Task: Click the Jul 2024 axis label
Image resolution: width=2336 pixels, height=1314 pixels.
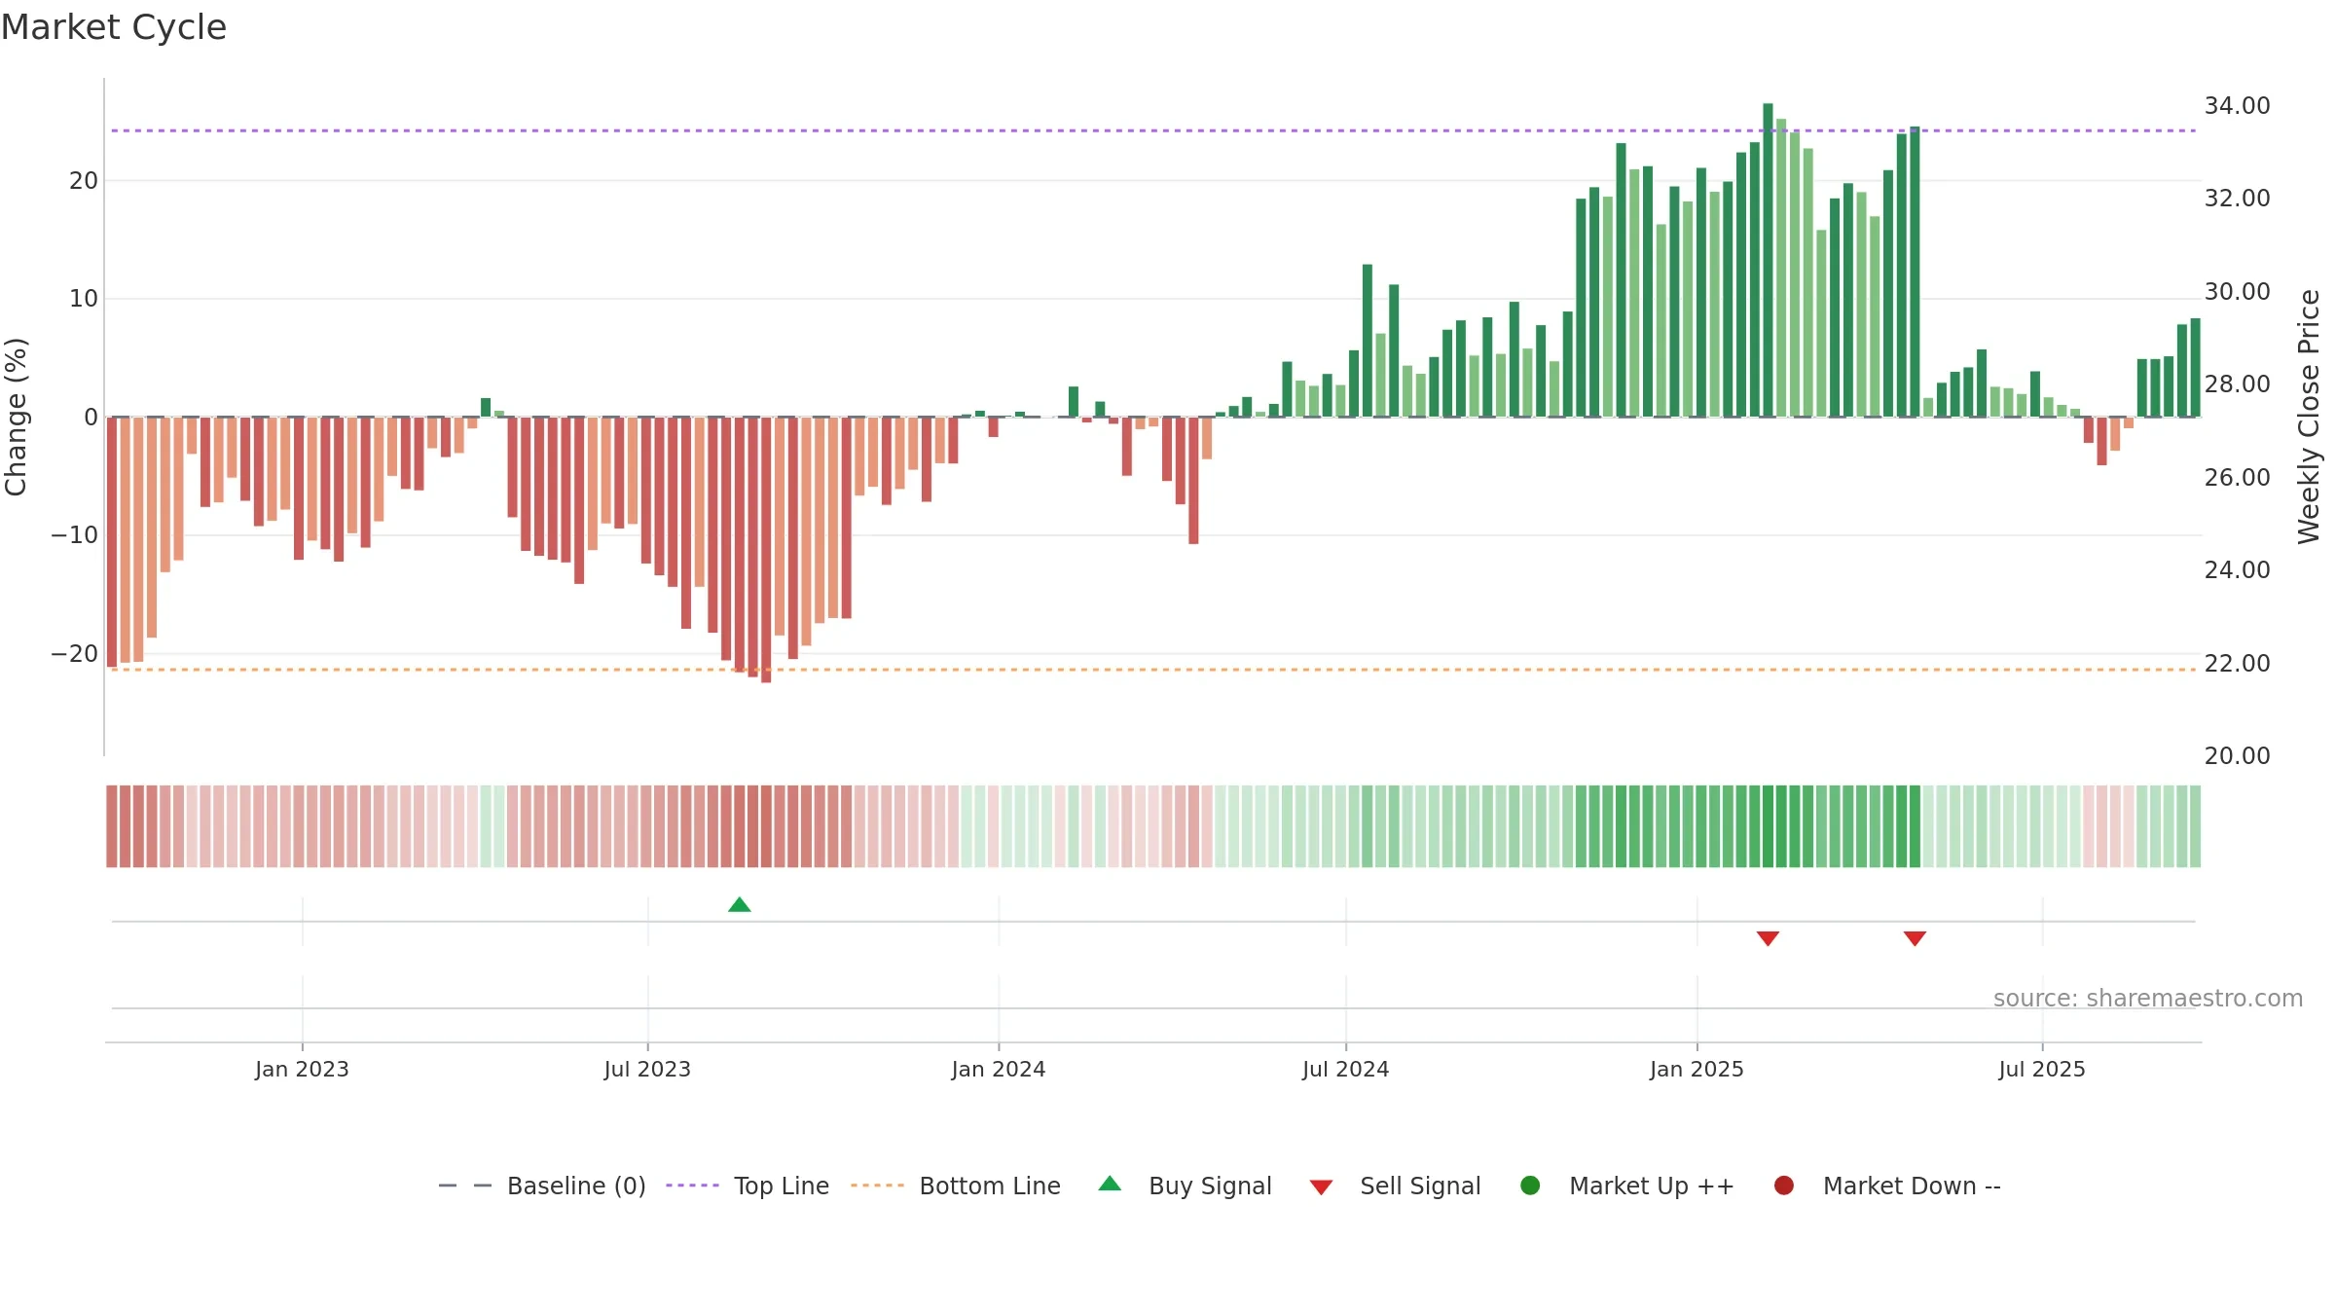Action: coord(1346,1069)
